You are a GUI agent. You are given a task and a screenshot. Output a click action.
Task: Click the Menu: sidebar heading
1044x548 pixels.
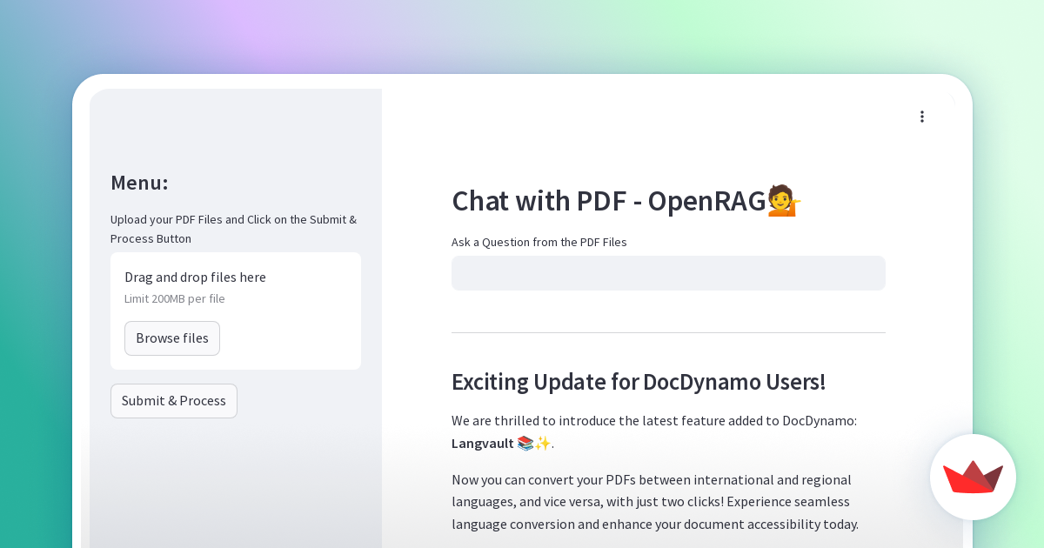pos(139,183)
